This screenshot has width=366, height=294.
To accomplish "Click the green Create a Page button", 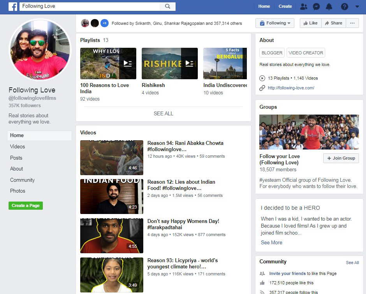I will pyautogui.click(x=26, y=205).
